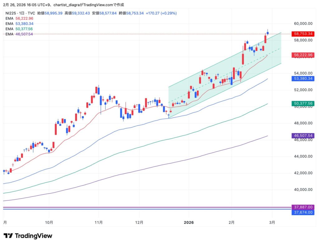Select the NI225 symbol label
This screenshot has width=319, height=245.
(11, 13)
